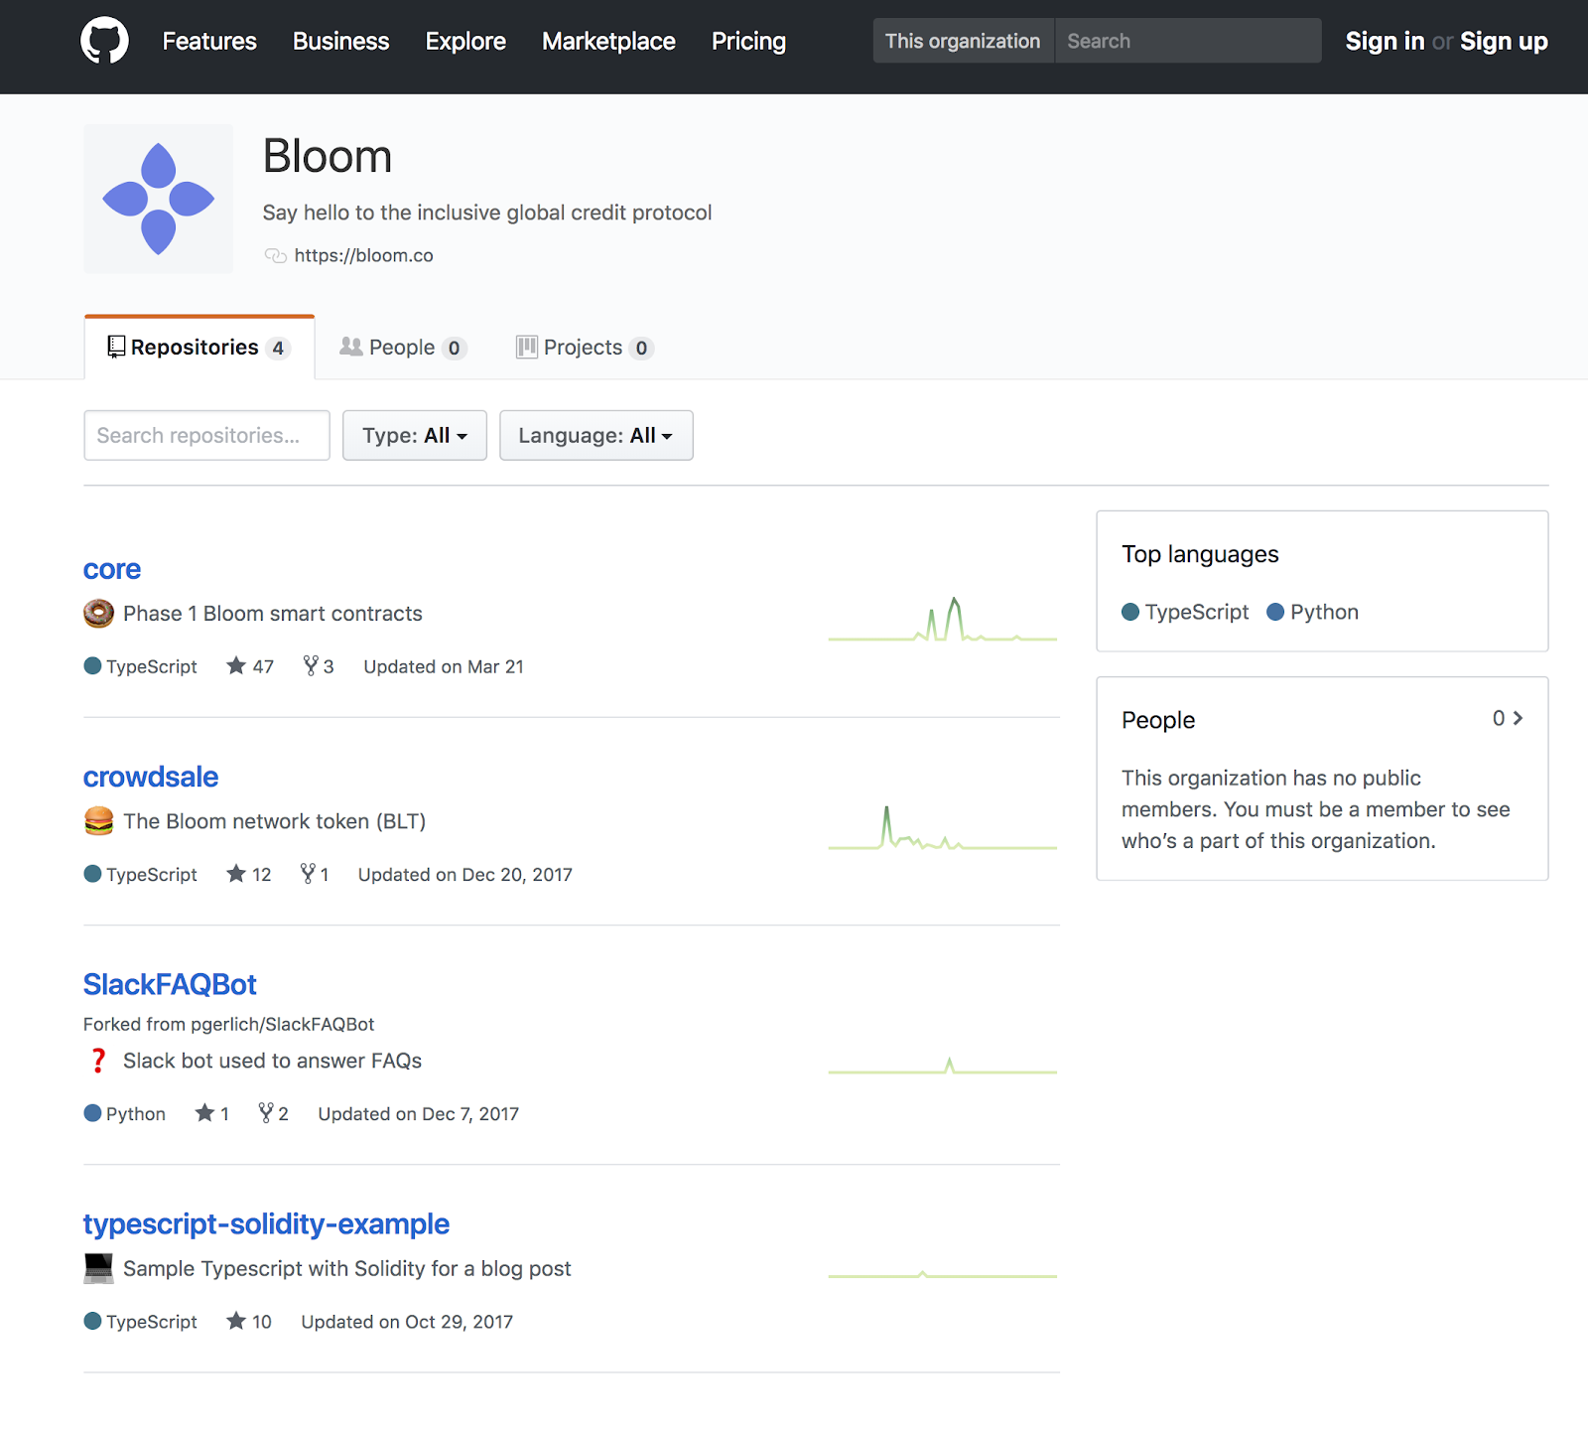This screenshot has width=1588, height=1430.
Task: Click the Python color dot under SlackFAQBot
Action: [x=92, y=1112]
